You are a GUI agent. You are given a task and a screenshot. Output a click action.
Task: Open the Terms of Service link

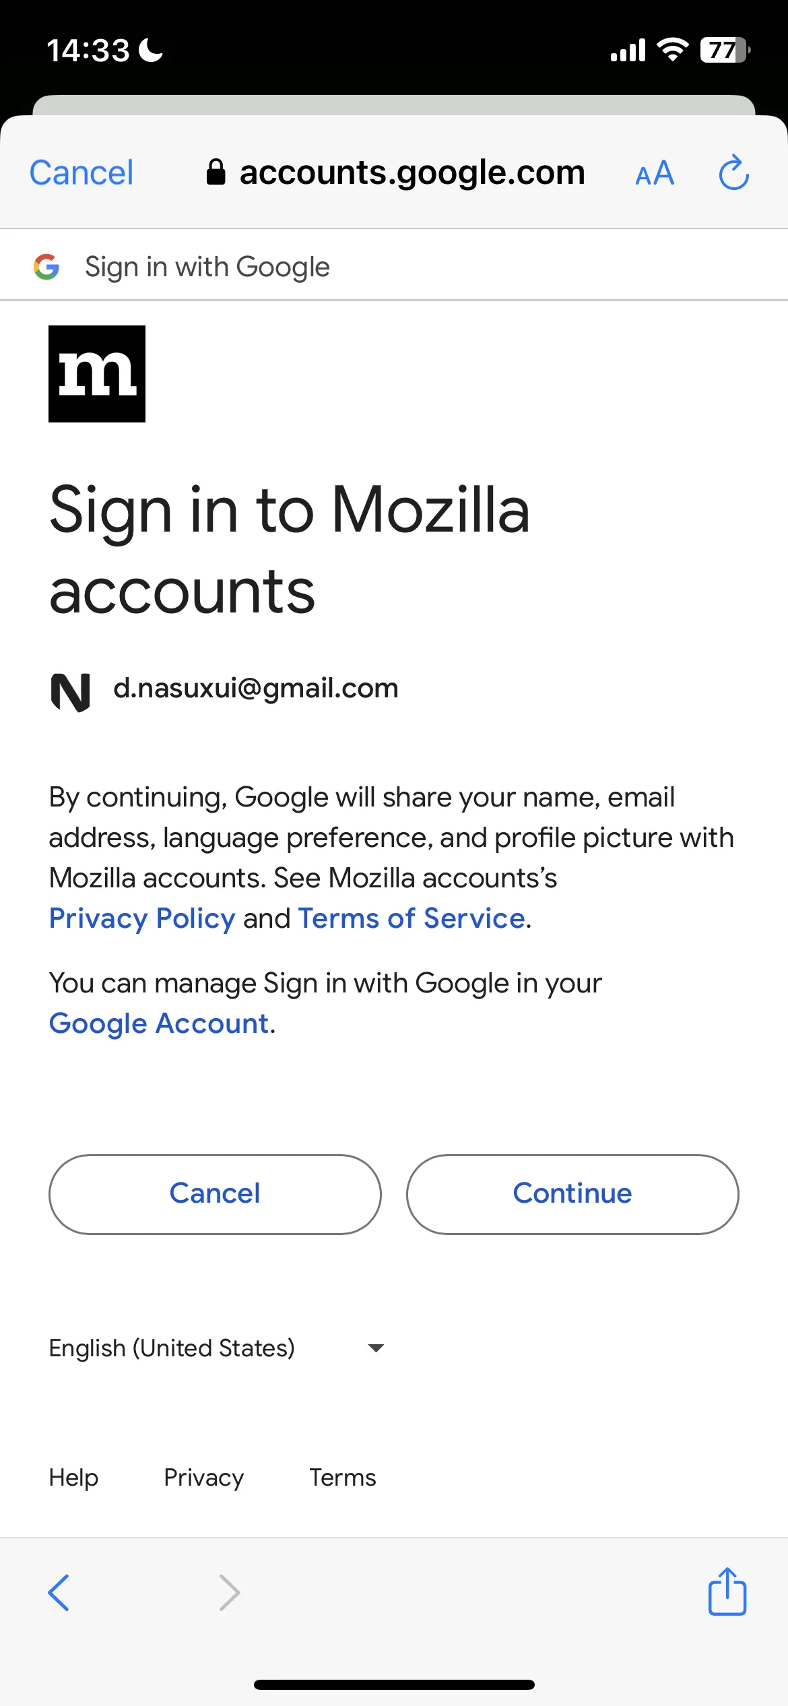pyautogui.click(x=412, y=918)
